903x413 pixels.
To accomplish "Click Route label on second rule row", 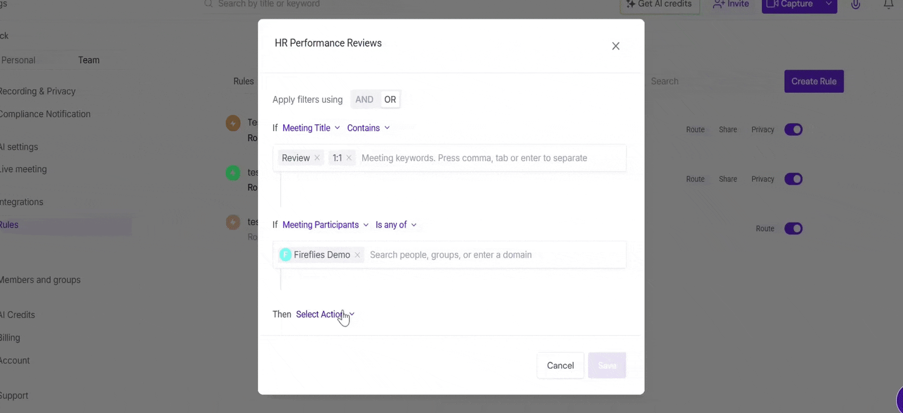I will pos(695,179).
